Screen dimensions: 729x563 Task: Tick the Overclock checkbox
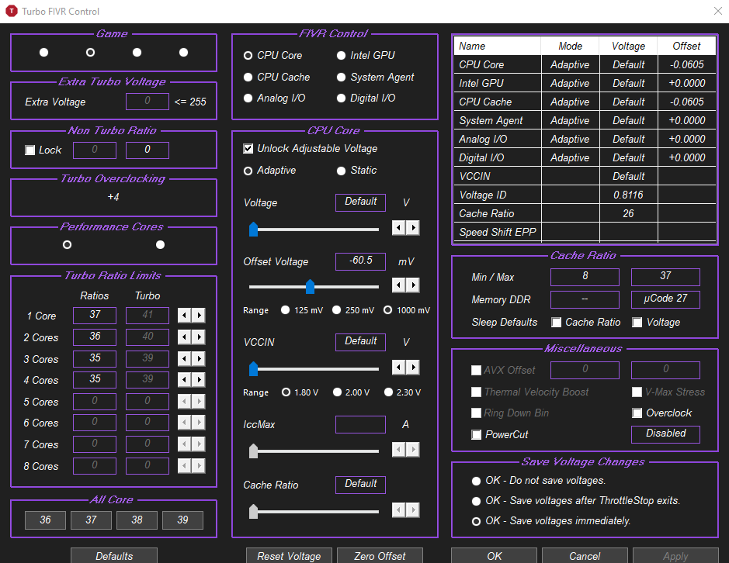click(637, 413)
